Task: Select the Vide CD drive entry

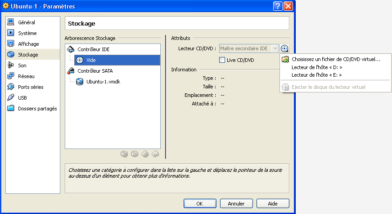Action: pos(117,60)
